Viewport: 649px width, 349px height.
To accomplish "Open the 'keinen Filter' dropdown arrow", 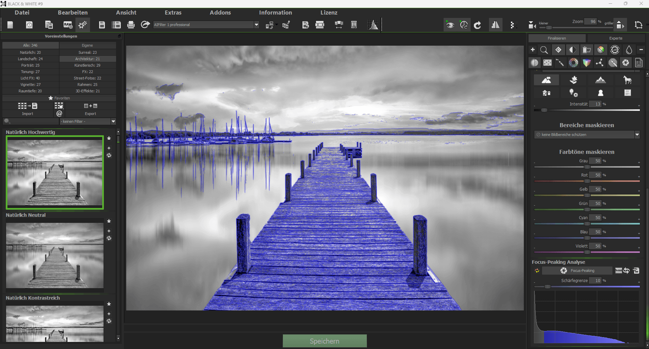I will 113,121.
